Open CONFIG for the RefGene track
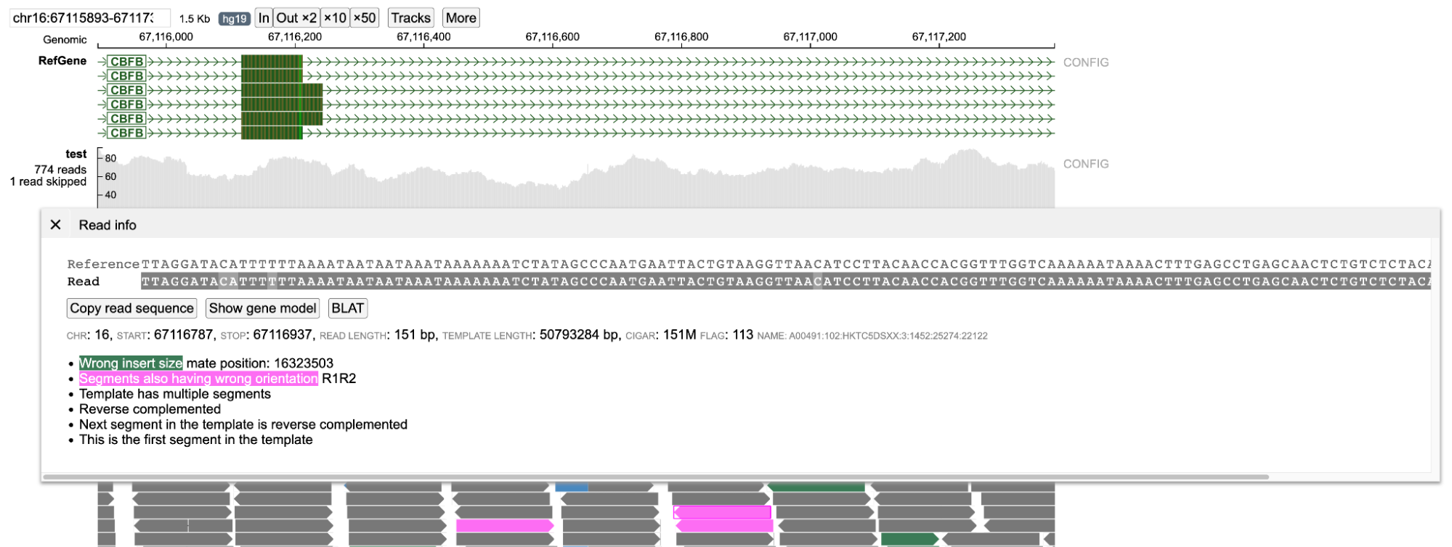This screenshot has width=1452, height=547. [1085, 62]
